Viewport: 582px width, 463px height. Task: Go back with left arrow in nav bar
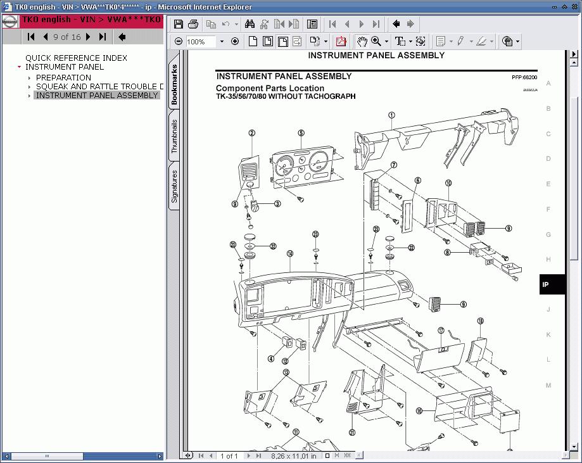(122, 36)
